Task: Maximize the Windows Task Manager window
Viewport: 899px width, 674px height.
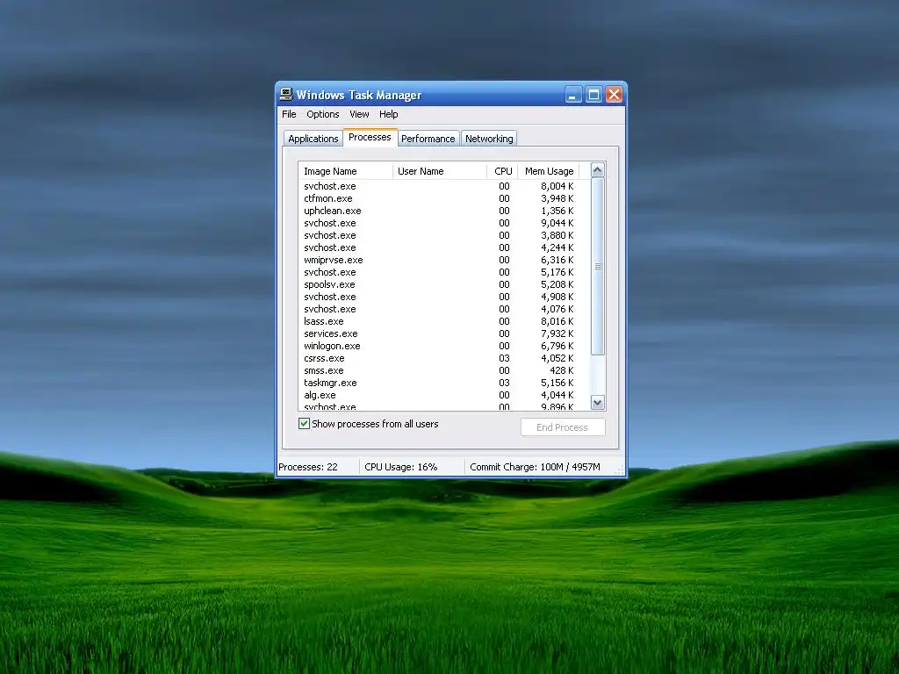Action: 593,95
